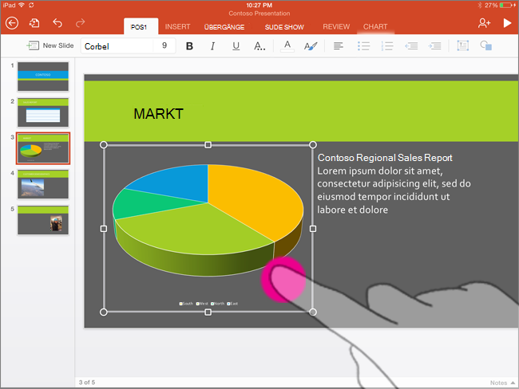Tap the Contoso Regional Sales Report heading

[x=385, y=158]
